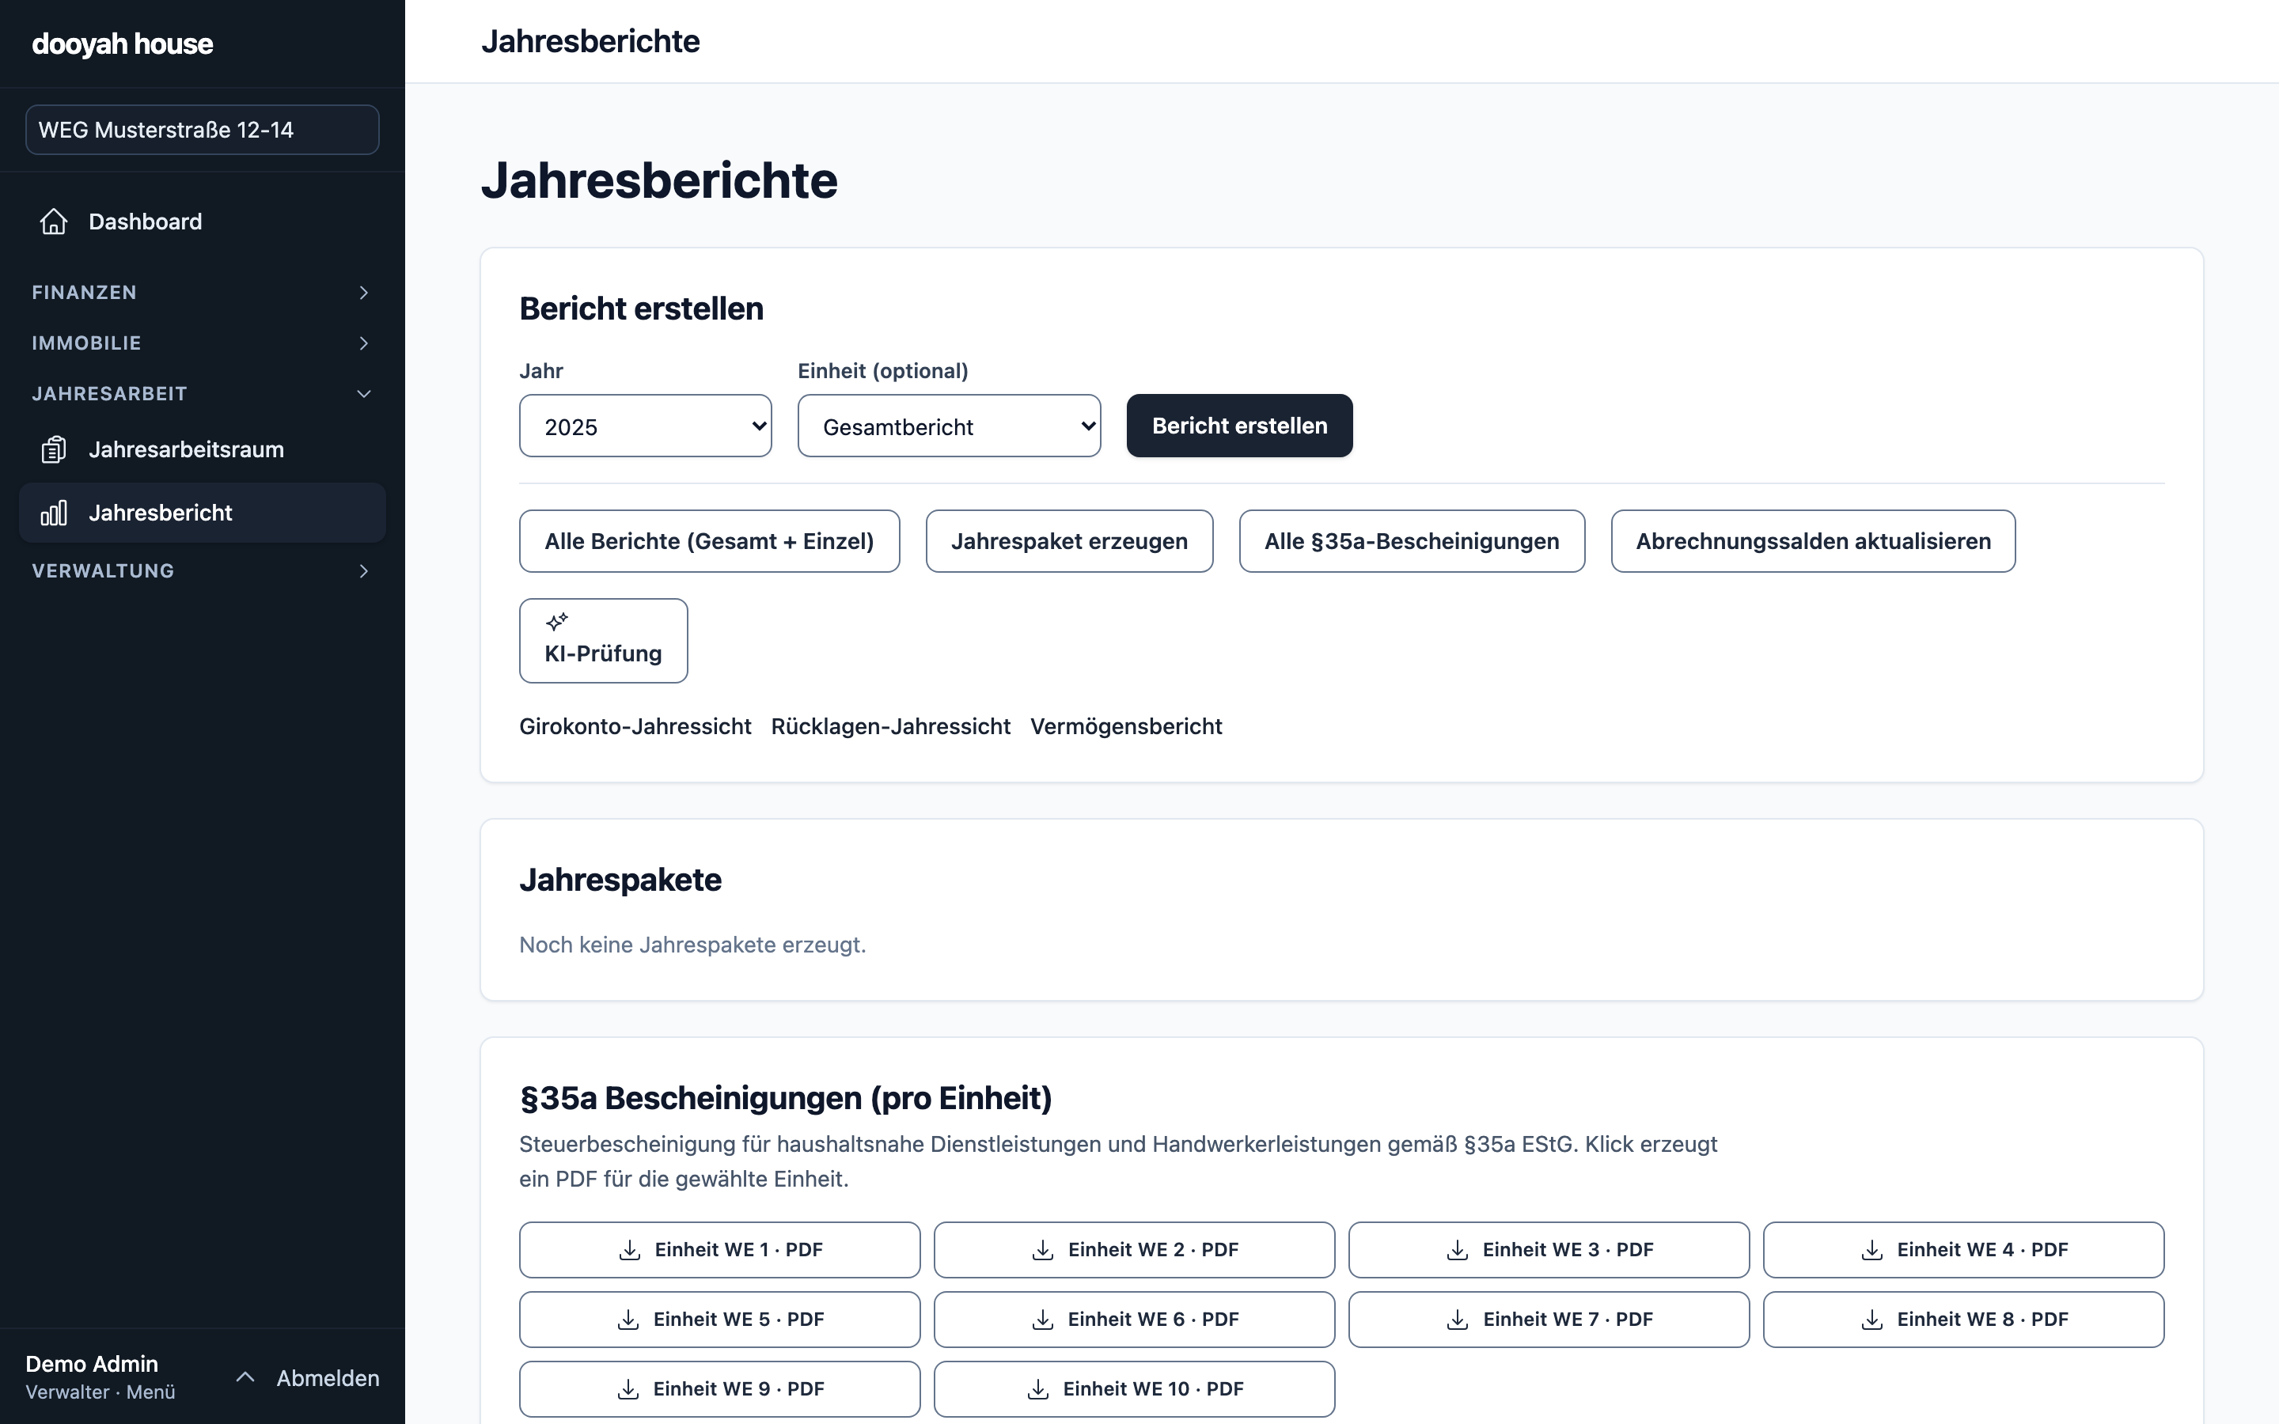Screen dimensions: 2279x1424
Task: Click download icon for Einheit WE 8
Action: (x=1872, y=1320)
